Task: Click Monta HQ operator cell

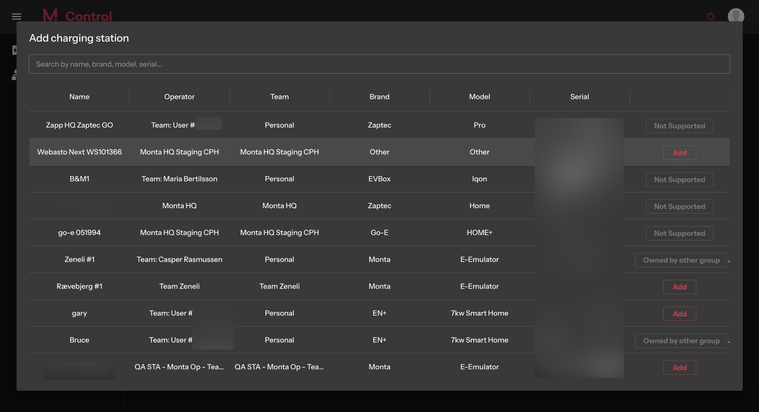Action: pyautogui.click(x=179, y=206)
